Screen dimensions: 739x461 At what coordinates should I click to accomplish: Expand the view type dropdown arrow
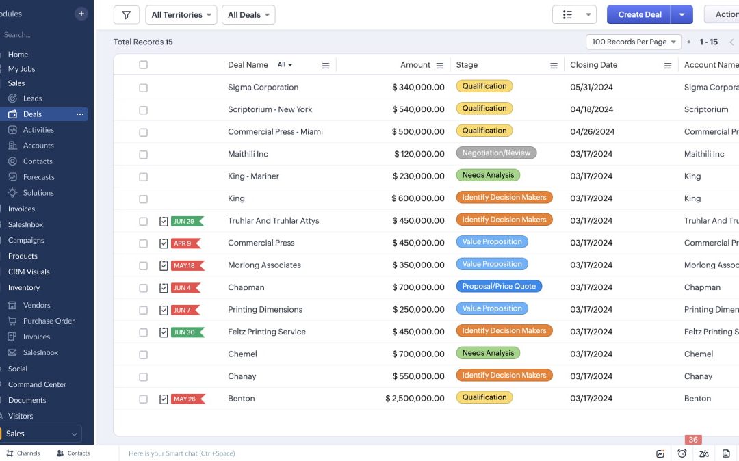point(588,14)
